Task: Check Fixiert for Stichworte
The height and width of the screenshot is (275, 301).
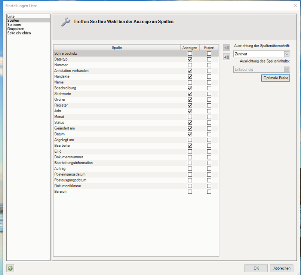Action: 209,94
